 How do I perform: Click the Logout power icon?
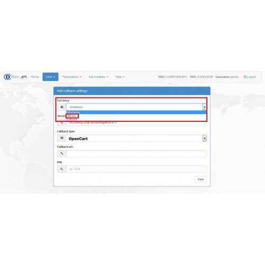pyautogui.click(x=245, y=77)
